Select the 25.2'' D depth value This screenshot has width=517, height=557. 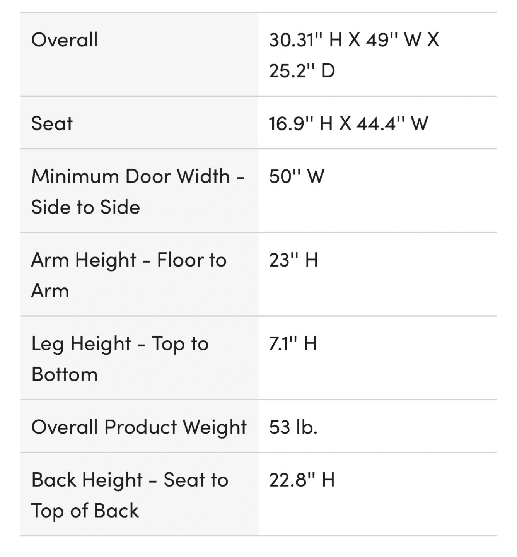[302, 71]
